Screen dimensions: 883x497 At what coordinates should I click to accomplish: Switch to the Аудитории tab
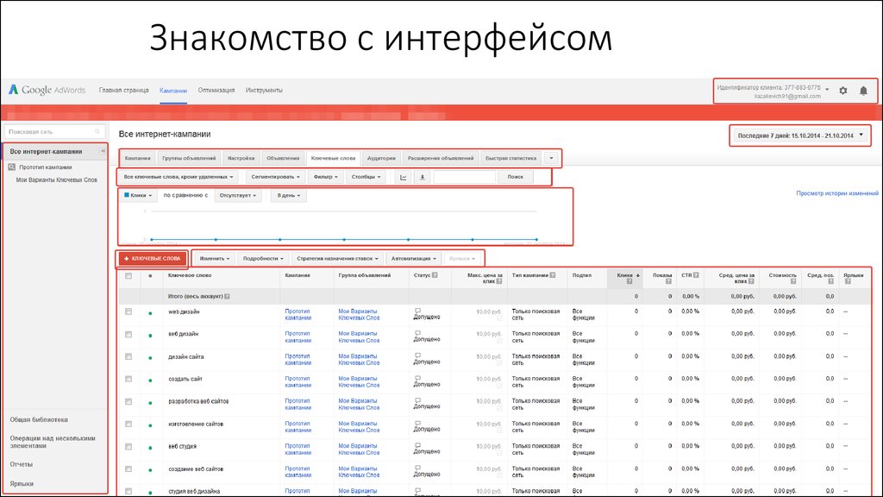[x=381, y=159]
